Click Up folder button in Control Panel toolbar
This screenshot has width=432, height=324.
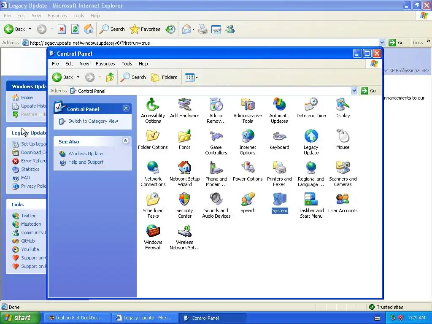110,77
